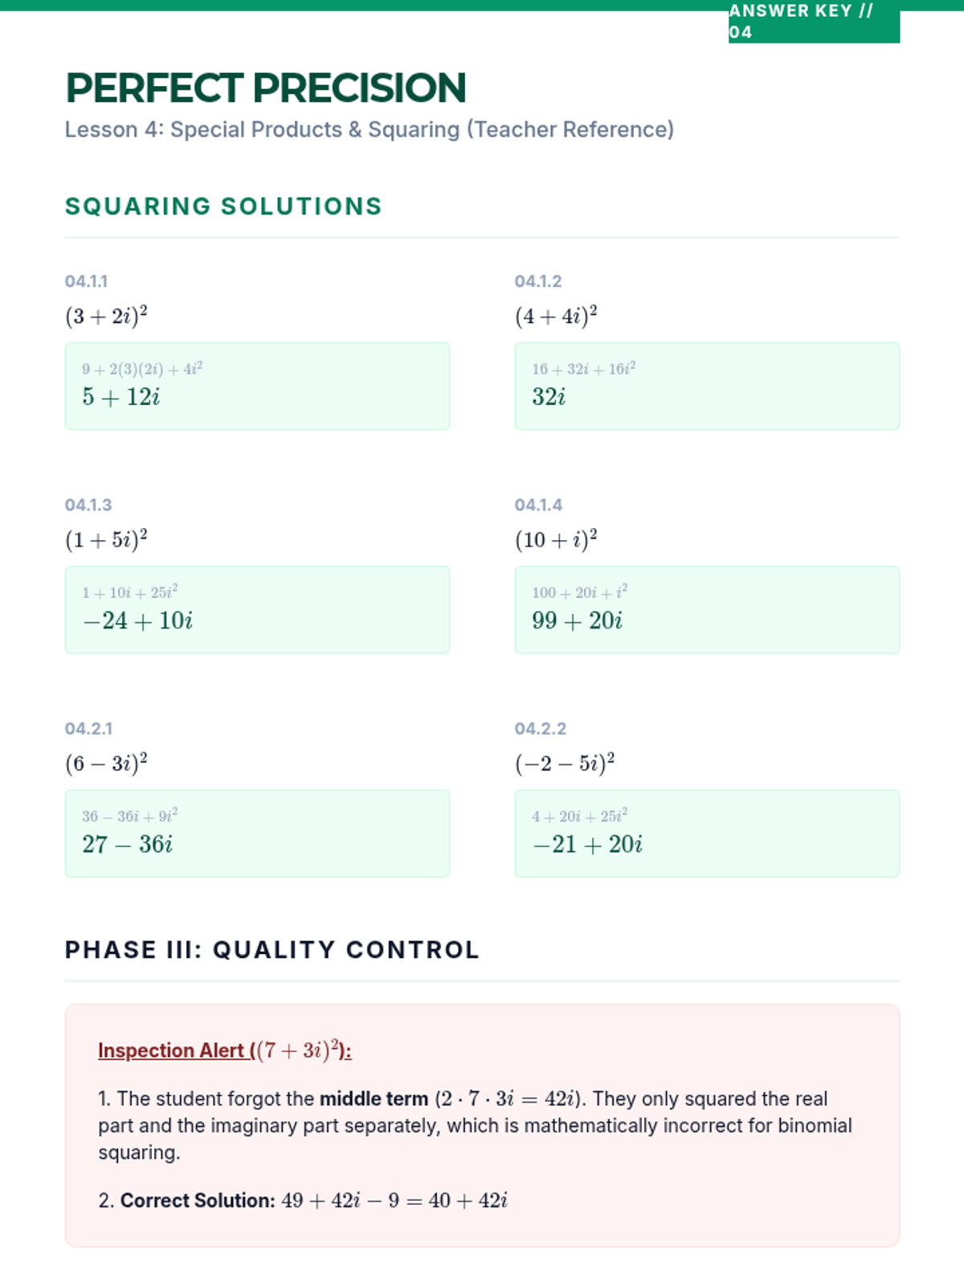Click the bold 'middle term' text
This screenshot has width=964, height=1286.
(374, 1099)
